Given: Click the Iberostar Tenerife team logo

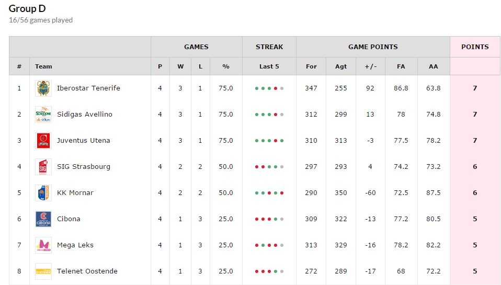Looking at the screenshot, I should [43, 88].
